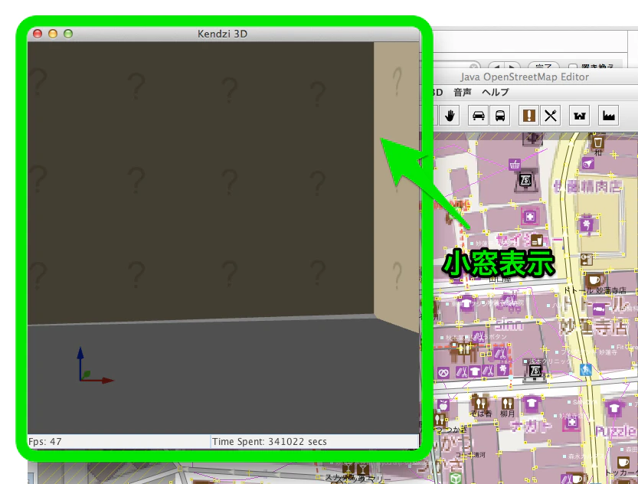Click the crossed fork and knife toolbar icon

(x=551, y=116)
